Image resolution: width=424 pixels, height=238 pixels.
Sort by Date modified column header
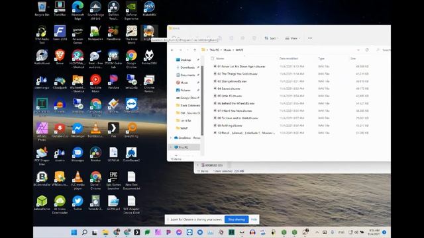289,59
